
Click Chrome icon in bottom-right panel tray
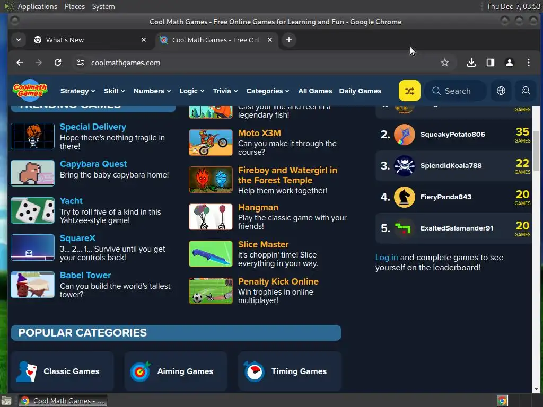coord(502,401)
